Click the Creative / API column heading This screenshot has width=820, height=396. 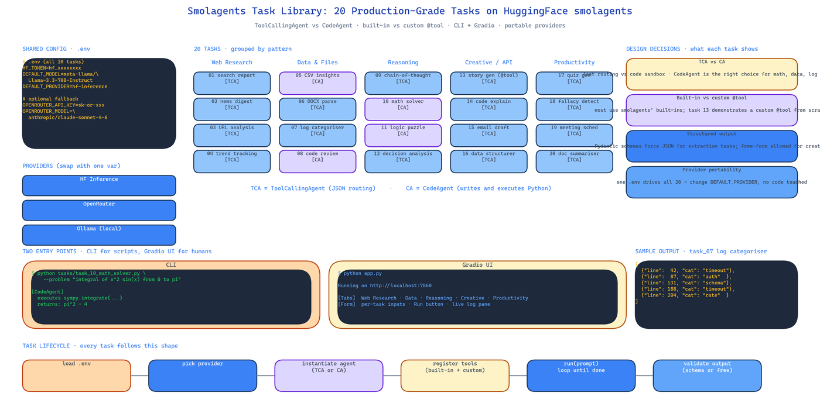(x=488, y=63)
